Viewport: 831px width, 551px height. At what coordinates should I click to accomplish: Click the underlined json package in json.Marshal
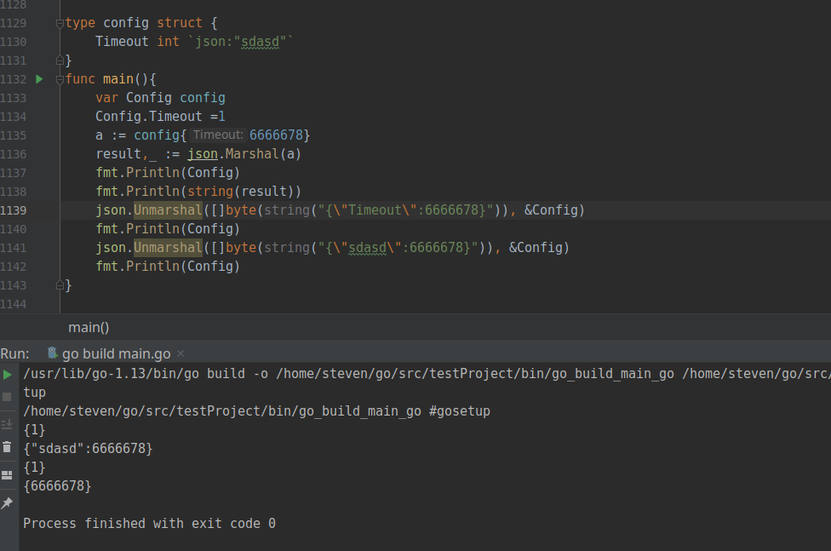(203, 154)
